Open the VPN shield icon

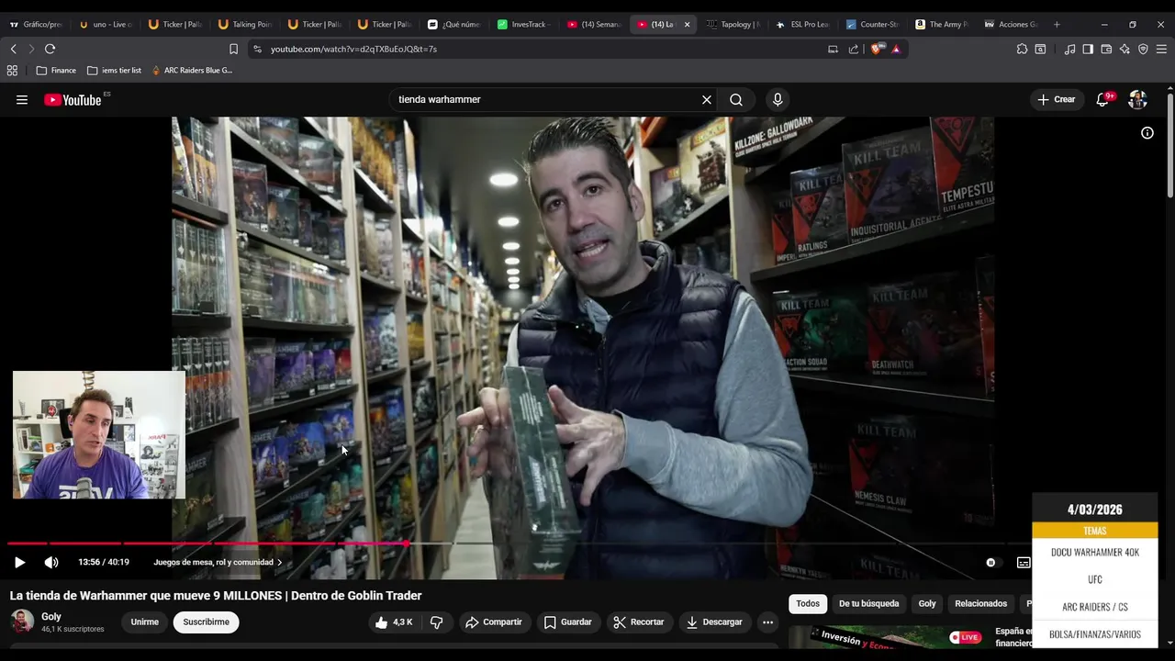coord(1143,49)
